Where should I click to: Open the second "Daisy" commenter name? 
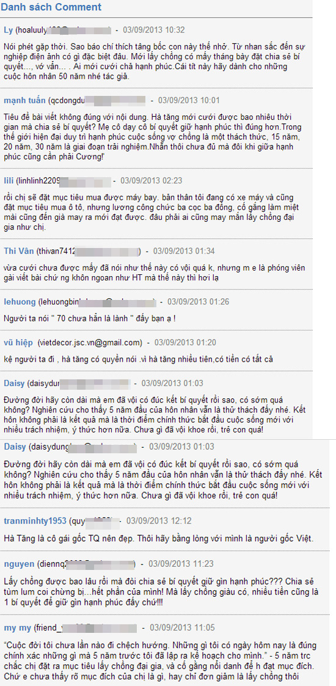14,447
